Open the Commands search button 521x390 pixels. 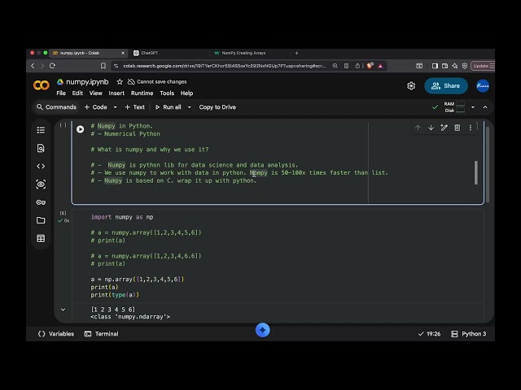[56, 107]
